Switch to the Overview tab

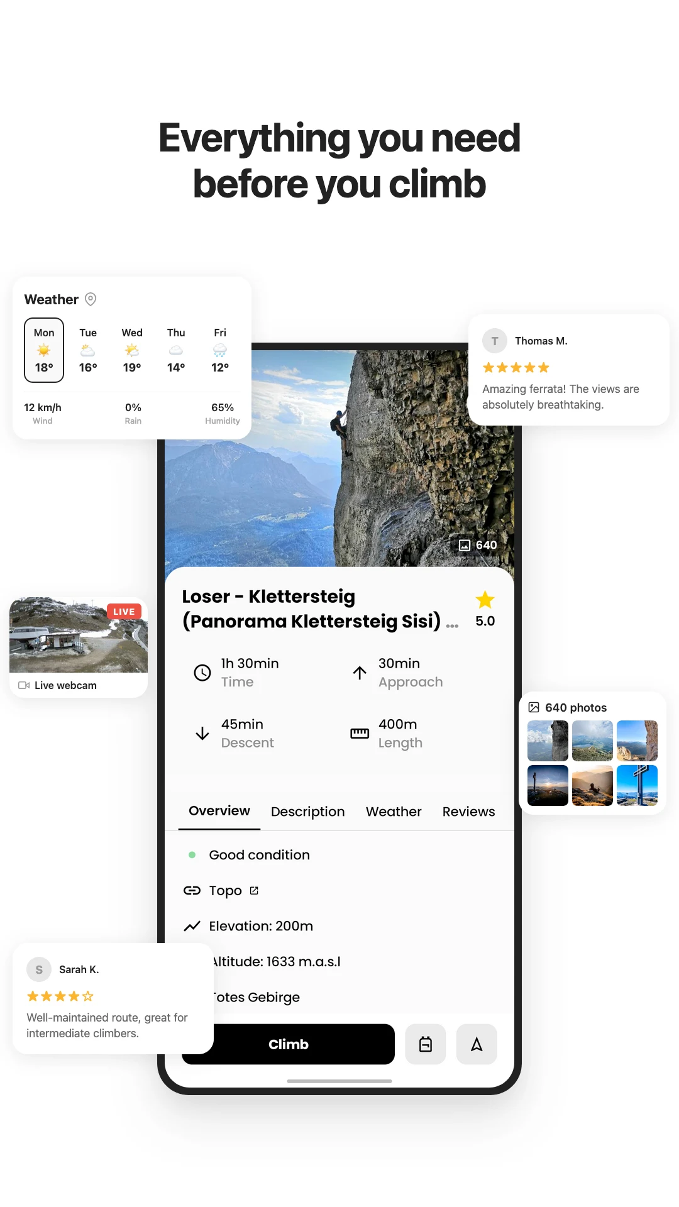[219, 811]
